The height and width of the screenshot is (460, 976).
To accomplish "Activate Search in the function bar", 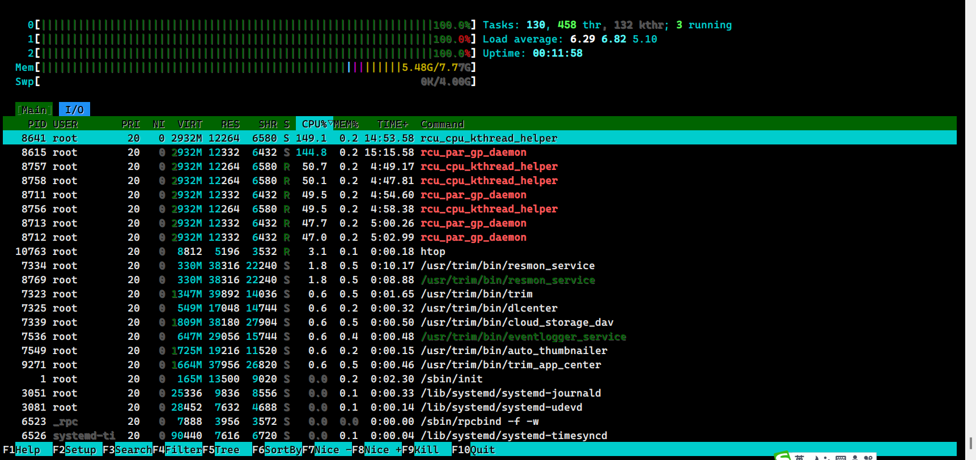I will [128, 450].
